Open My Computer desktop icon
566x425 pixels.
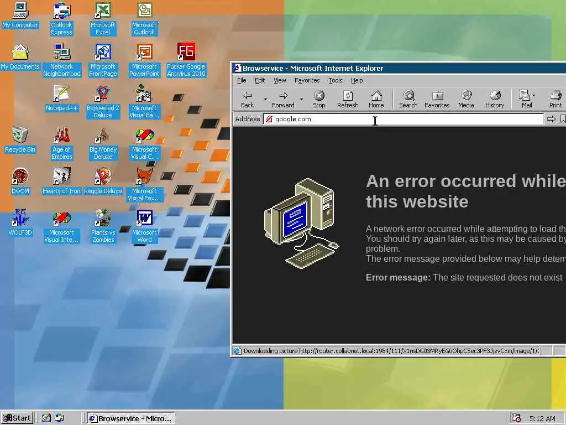pyautogui.click(x=20, y=15)
